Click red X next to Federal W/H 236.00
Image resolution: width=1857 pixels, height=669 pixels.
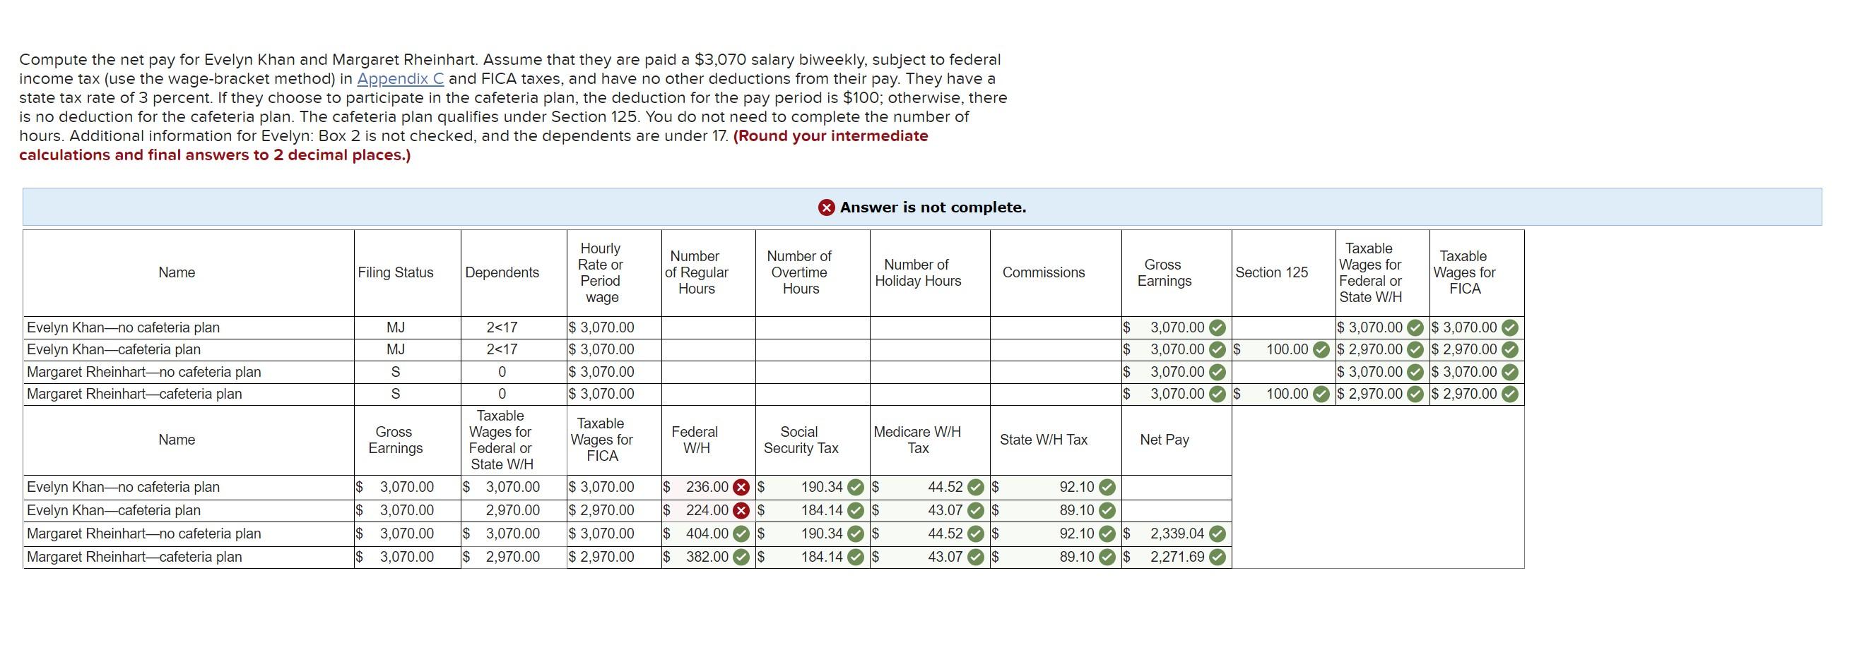(x=741, y=488)
